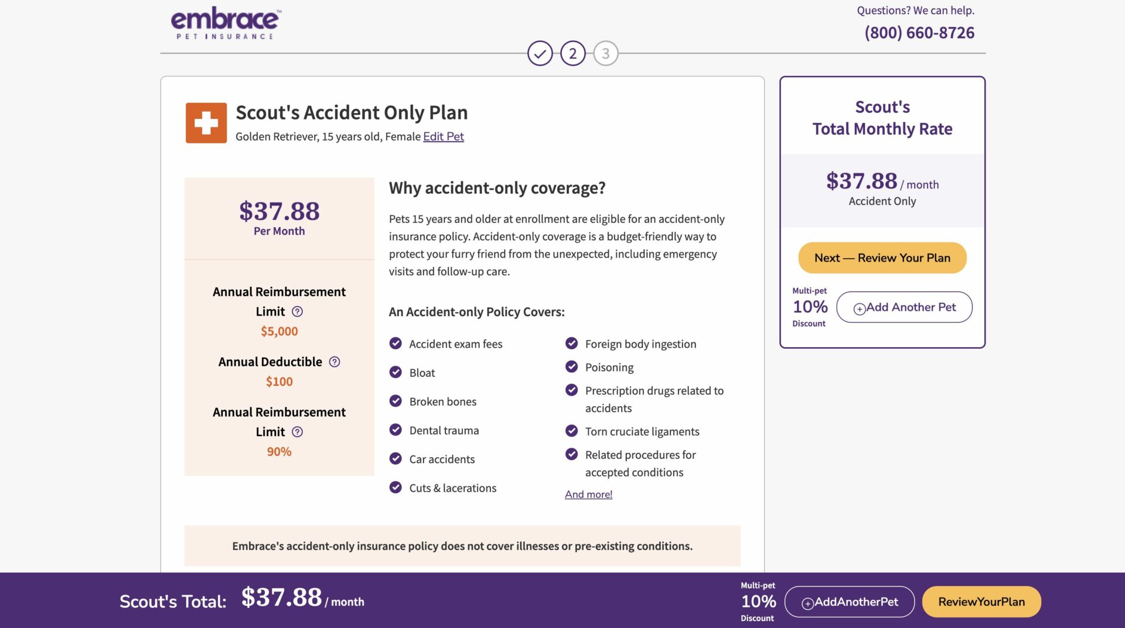Open the And more! coverage link
Image resolution: width=1125 pixels, height=628 pixels.
[x=588, y=495]
